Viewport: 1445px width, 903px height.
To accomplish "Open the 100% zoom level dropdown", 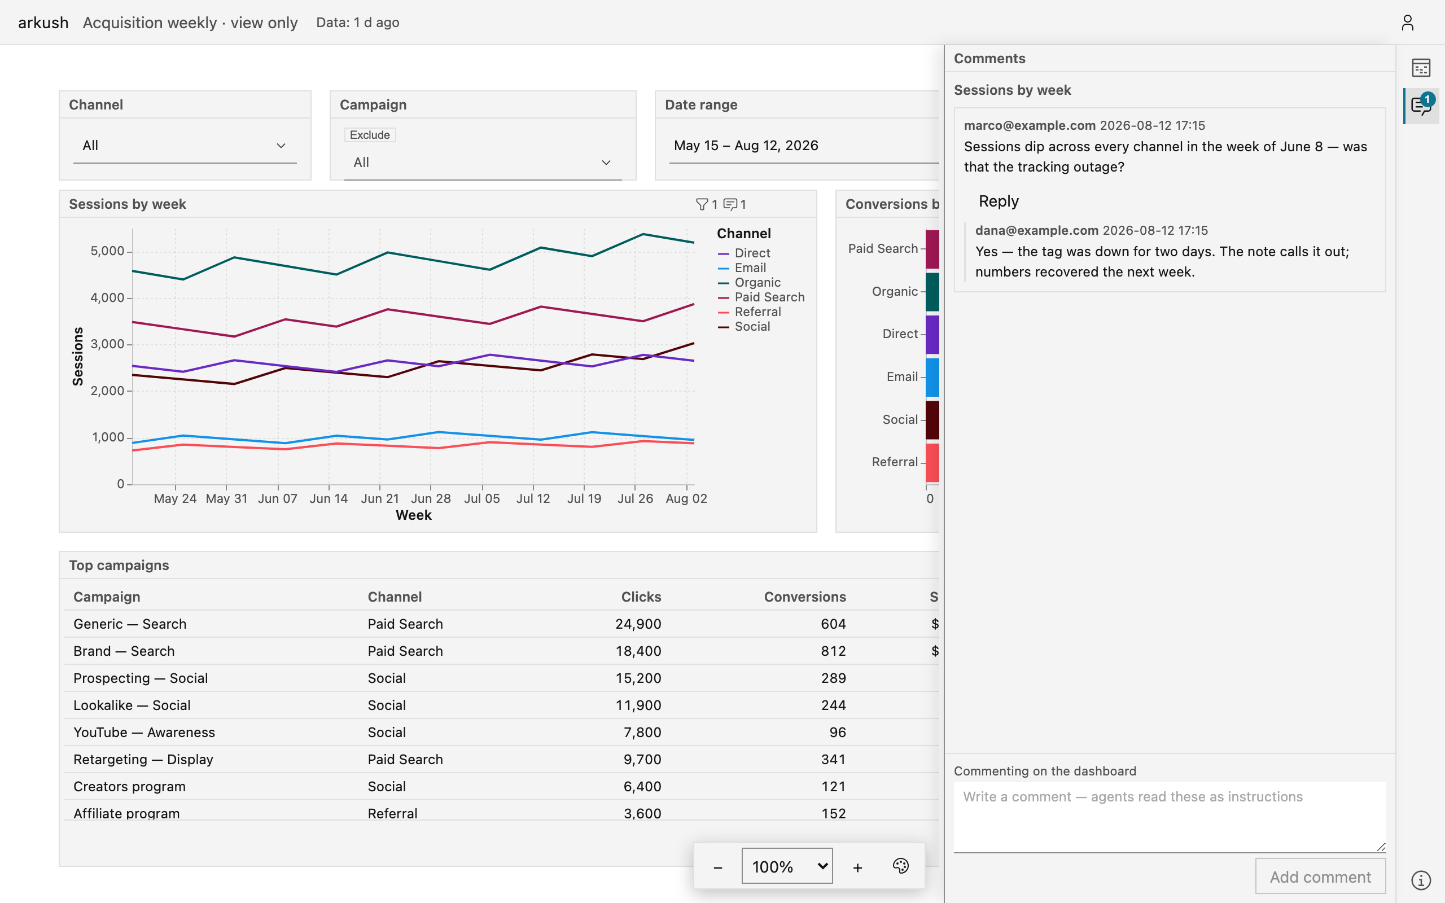I will pyautogui.click(x=787, y=866).
